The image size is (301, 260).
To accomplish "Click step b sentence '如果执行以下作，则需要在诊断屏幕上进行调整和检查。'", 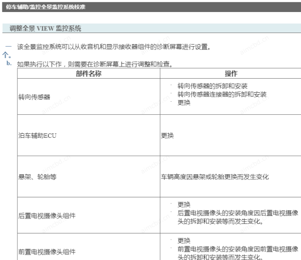I will click(x=95, y=64).
